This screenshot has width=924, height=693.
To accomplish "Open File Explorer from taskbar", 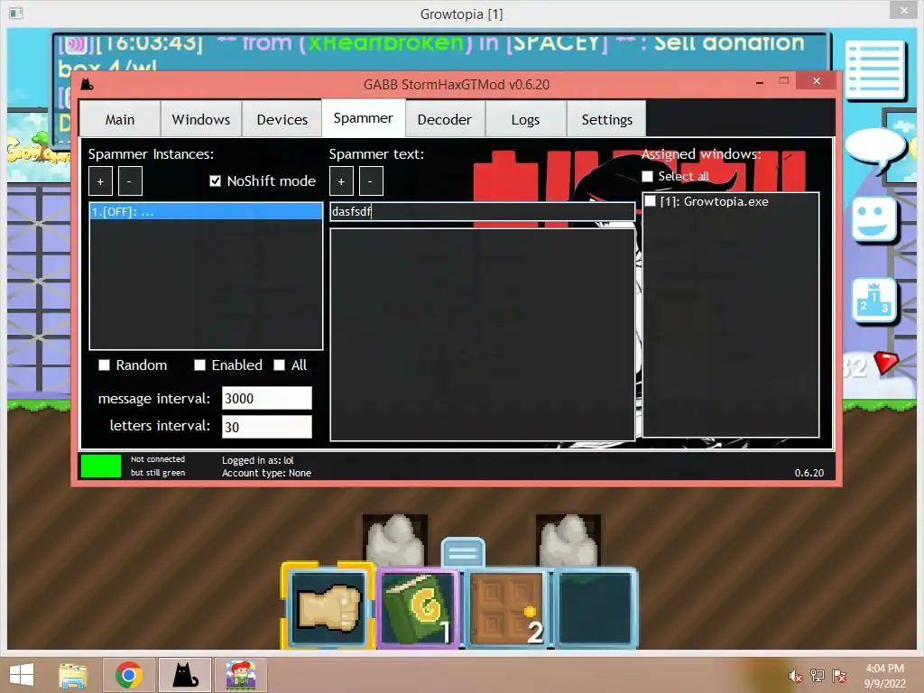I will (74, 675).
